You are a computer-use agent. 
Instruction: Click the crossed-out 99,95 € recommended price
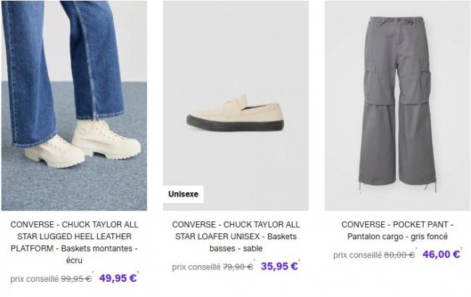(76, 279)
